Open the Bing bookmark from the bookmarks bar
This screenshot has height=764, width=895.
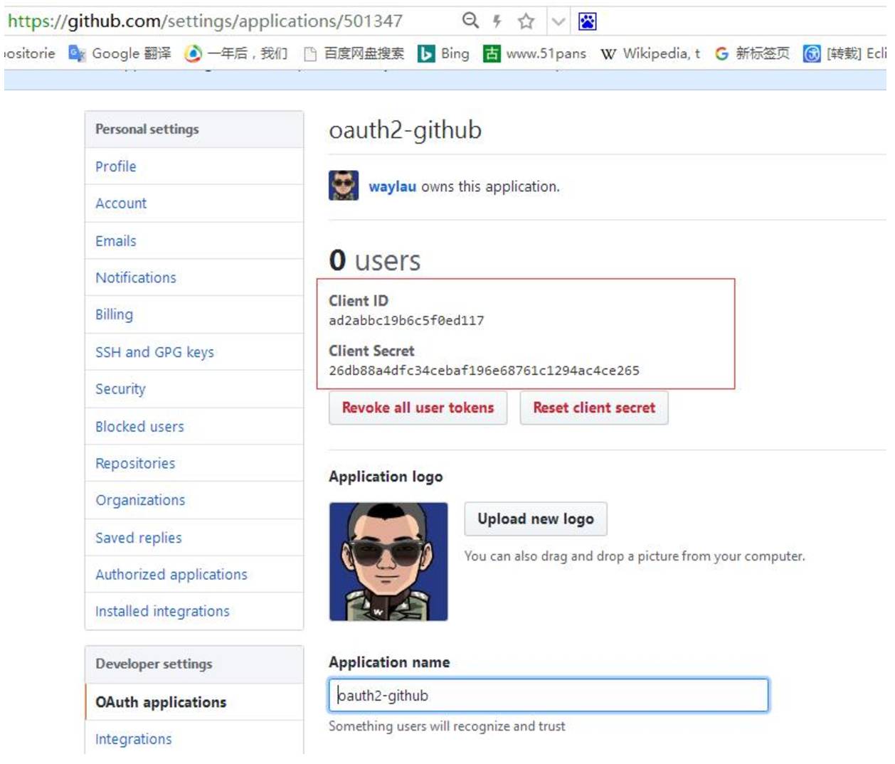(428, 53)
